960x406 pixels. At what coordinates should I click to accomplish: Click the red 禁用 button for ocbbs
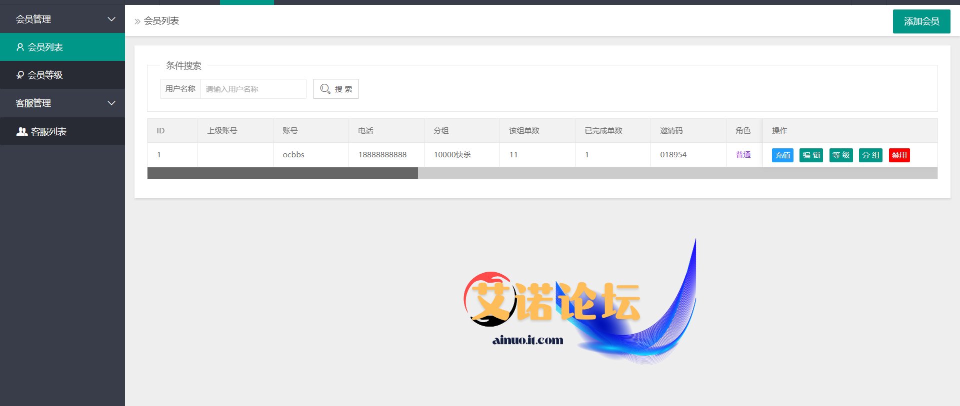pos(899,155)
